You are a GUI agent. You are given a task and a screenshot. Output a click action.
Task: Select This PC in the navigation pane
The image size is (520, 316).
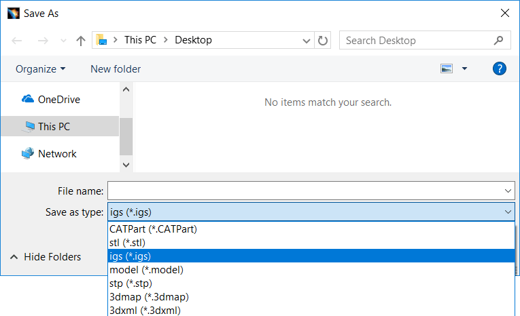point(53,127)
